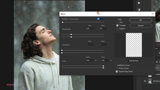Image resolution: width=160 pixels, height=90 pixels.
Task: Click the Wave filter preview thumbnail
Action: coord(134,45)
